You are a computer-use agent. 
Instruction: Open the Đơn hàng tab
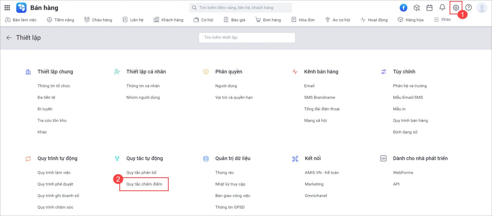tap(268, 20)
